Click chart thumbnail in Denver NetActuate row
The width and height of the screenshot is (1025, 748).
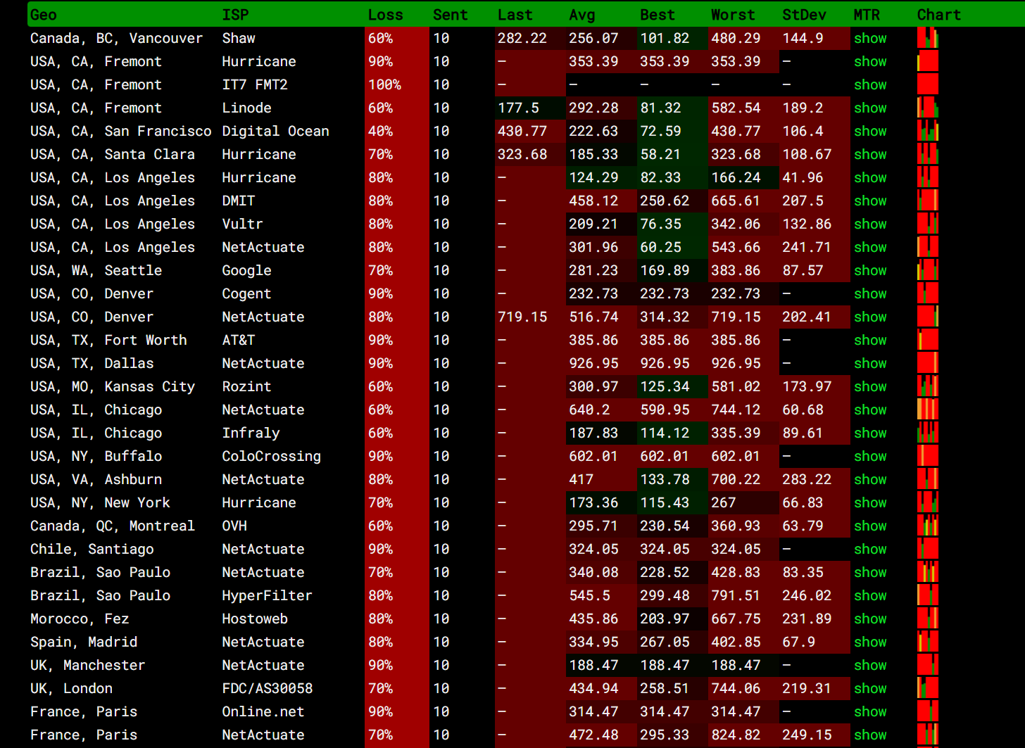point(928,317)
